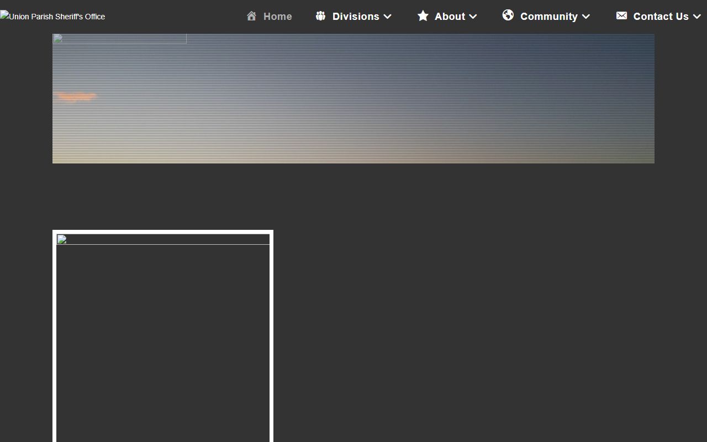
Task: Click the orange cloud in the banner
Action: [x=76, y=97]
